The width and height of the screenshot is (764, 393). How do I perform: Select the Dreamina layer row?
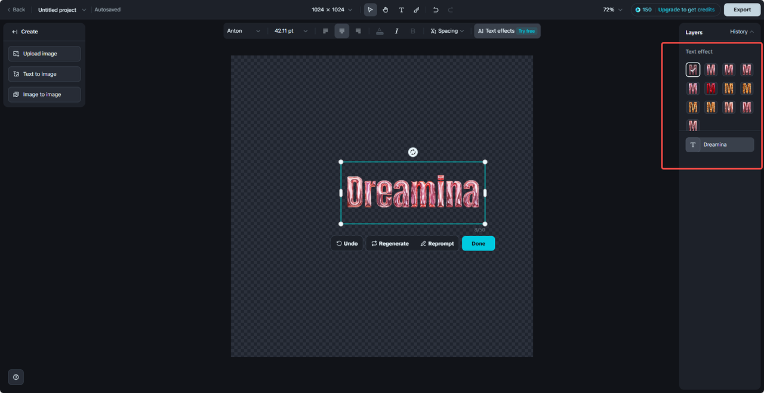click(x=720, y=145)
